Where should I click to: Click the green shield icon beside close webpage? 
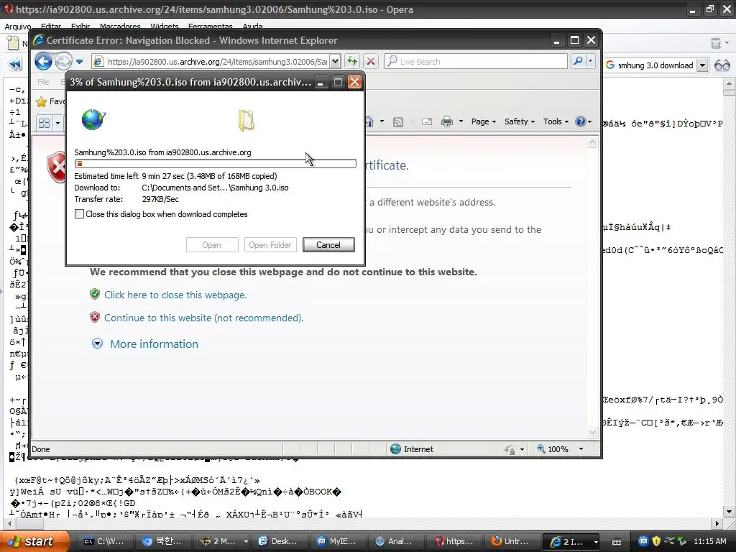pos(95,294)
